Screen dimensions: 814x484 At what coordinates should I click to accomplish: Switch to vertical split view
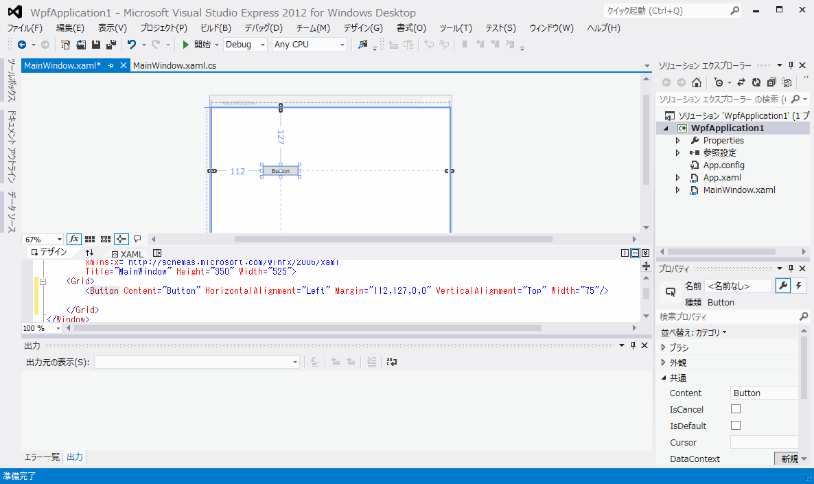[625, 253]
